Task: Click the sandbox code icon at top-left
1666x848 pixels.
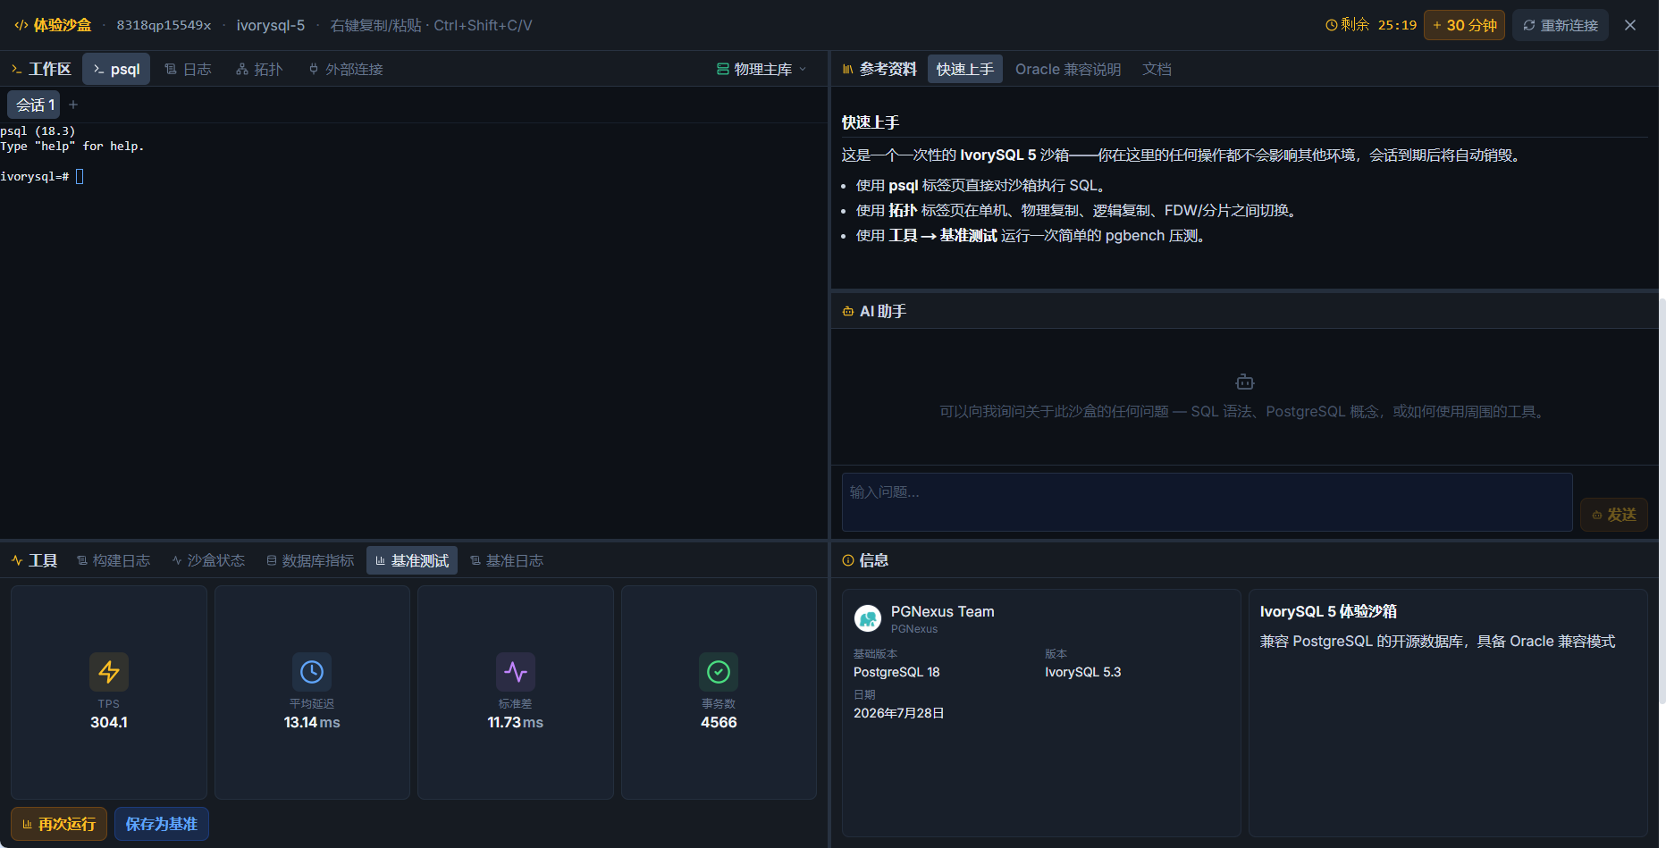Action: (x=21, y=25)
